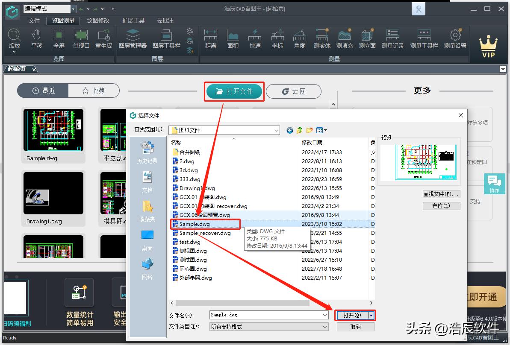Open the 图层管理器 layer manager
The height and width of the screenshot is (345, 510).
pos(133,38)
